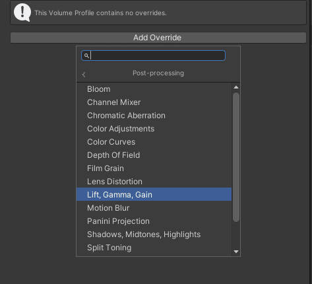
Task: Add the Color Curves override
Action: point(154,142)
